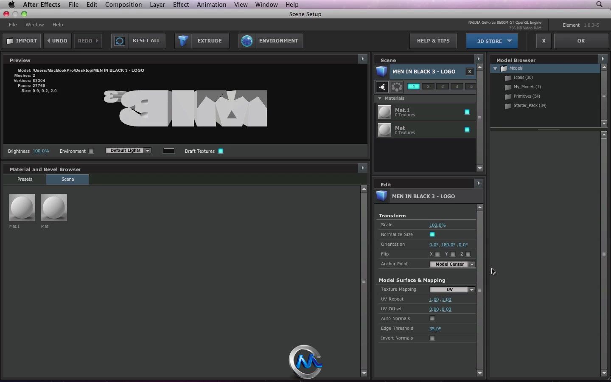The width and height of the screenshot is (611, 382).
Task: Open the Animation menu in menu bar
Action: 211,4
